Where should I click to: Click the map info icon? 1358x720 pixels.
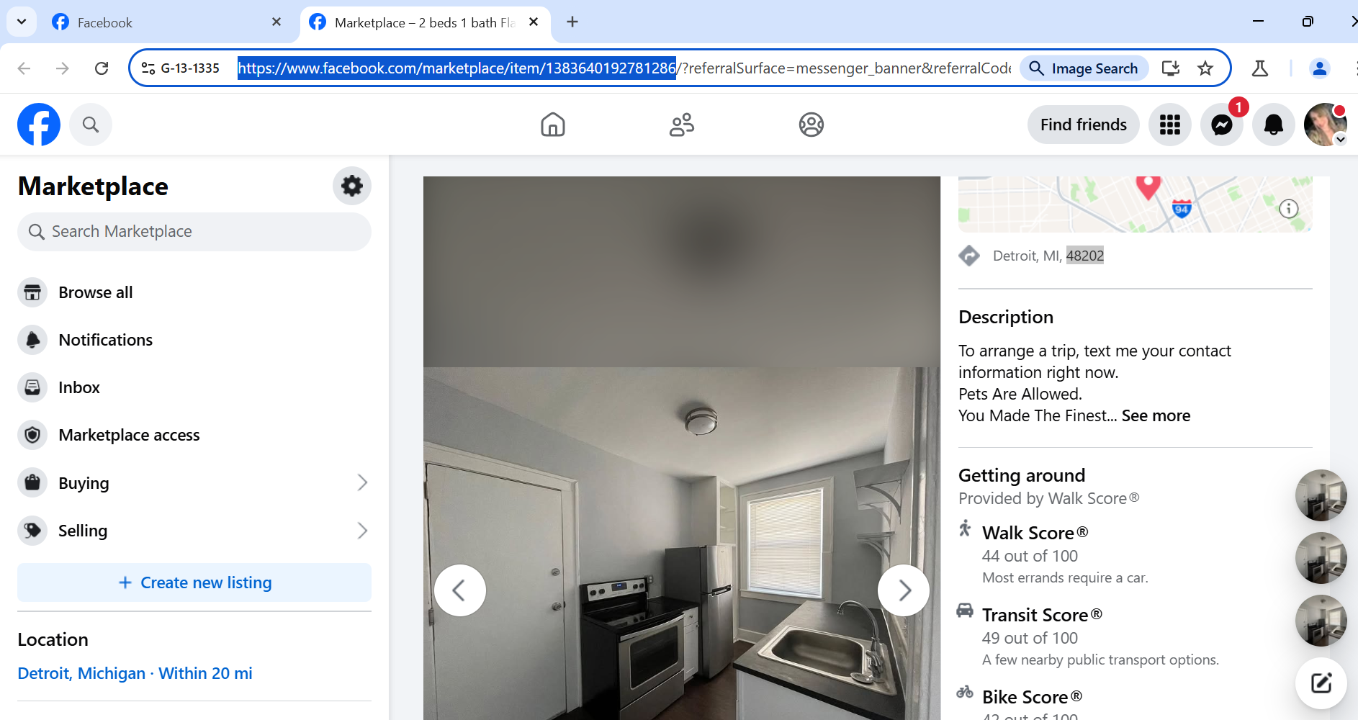coord(1289,209)
